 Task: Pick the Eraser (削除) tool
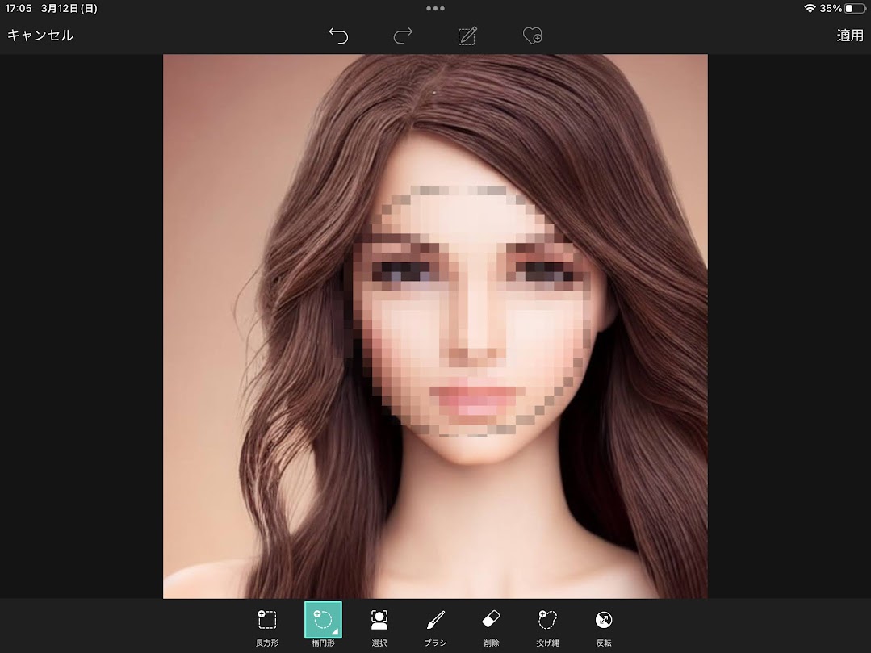pos(491,626)
